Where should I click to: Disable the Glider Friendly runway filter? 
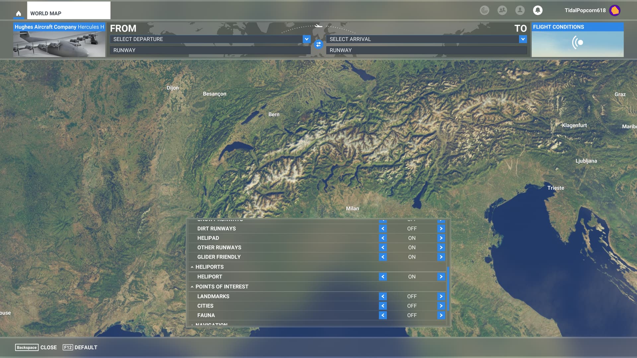(x=383, y=257)
